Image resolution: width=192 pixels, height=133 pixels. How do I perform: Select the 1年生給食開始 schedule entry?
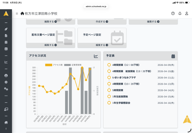pos(120,97)
